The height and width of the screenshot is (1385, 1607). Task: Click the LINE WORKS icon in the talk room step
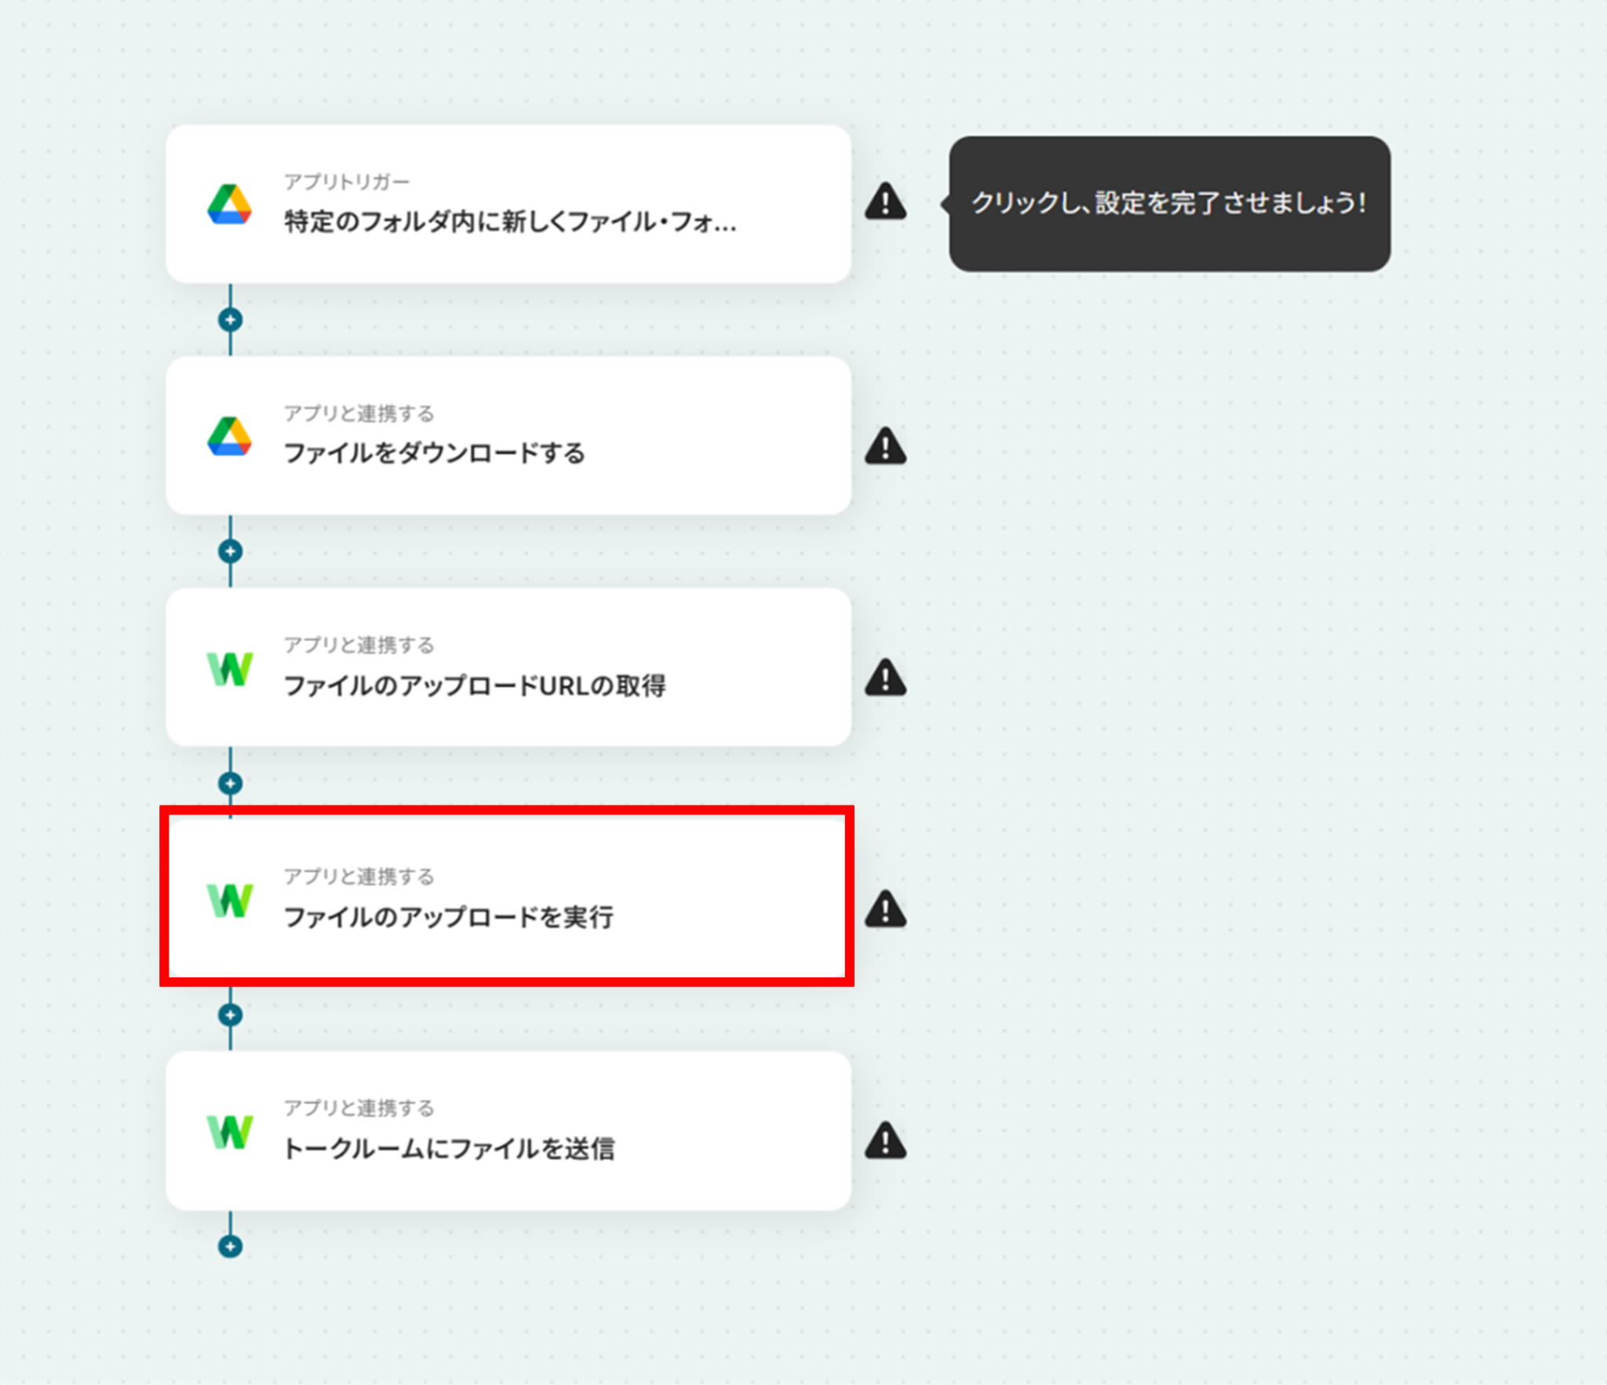point(229,1132)
